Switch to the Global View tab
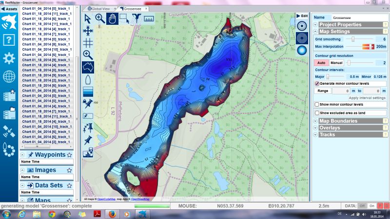Viewport: 390px width, 219px height. 100,9
